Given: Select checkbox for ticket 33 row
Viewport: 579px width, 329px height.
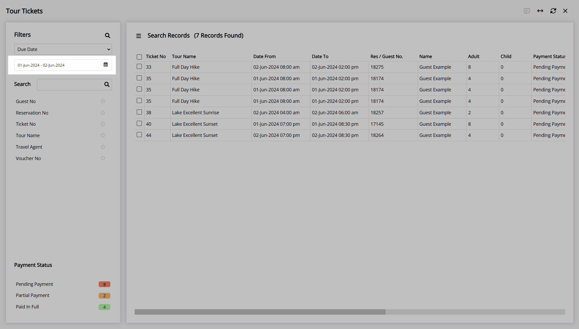Looking at the screenshot, I should 139,67.
